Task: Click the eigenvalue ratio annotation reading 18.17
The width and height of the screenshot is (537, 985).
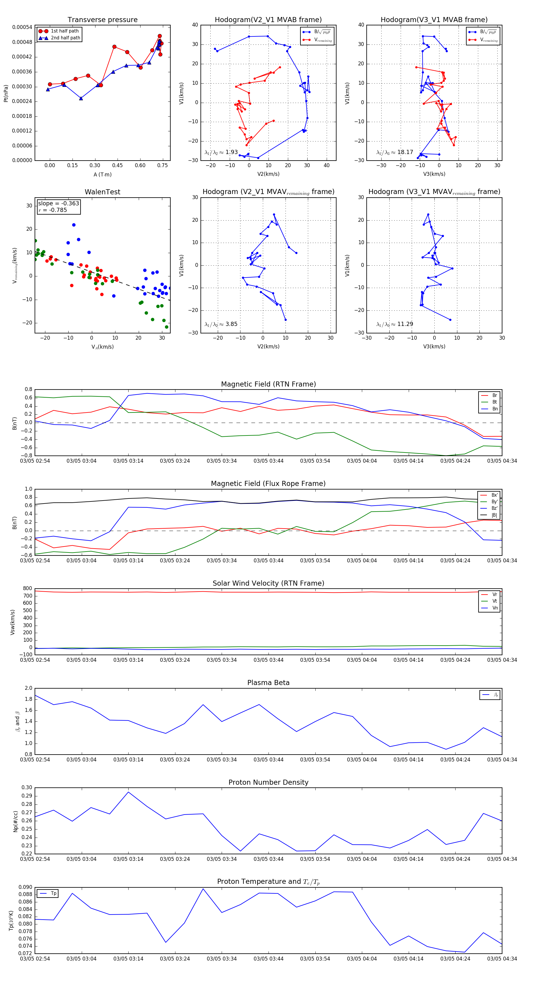Action: click(x=394, y=152)
